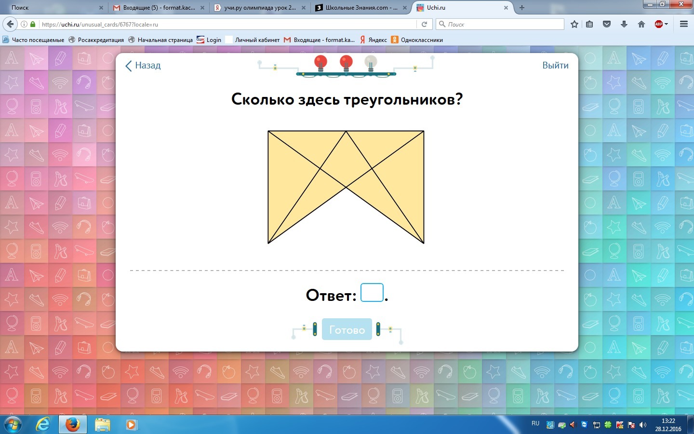Open a new tab with plus button
The image size is (694, 434).
[521, 8]
